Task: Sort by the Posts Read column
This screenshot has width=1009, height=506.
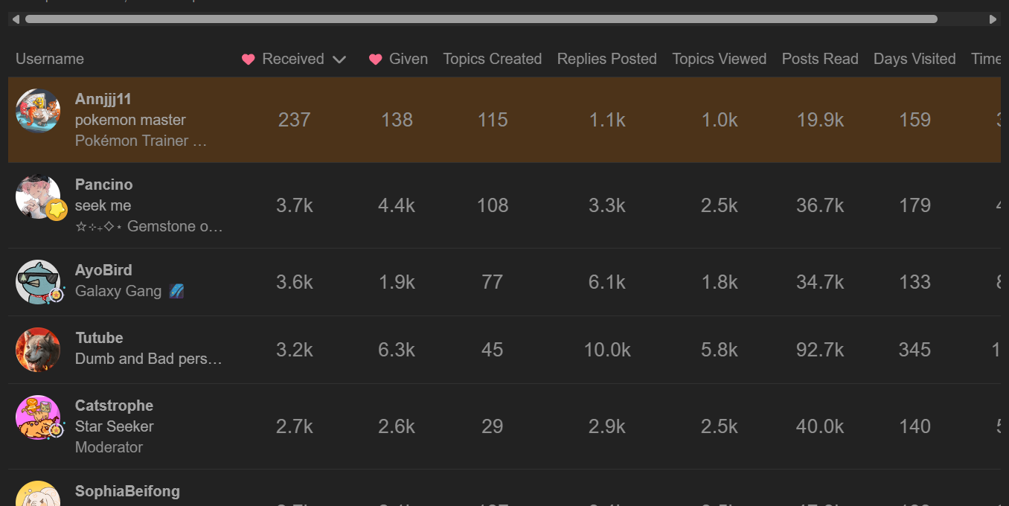Action: pyautogui.click(x=820, y=59)
